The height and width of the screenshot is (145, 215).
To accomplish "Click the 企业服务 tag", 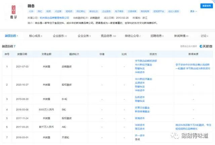I will (106, 11).
